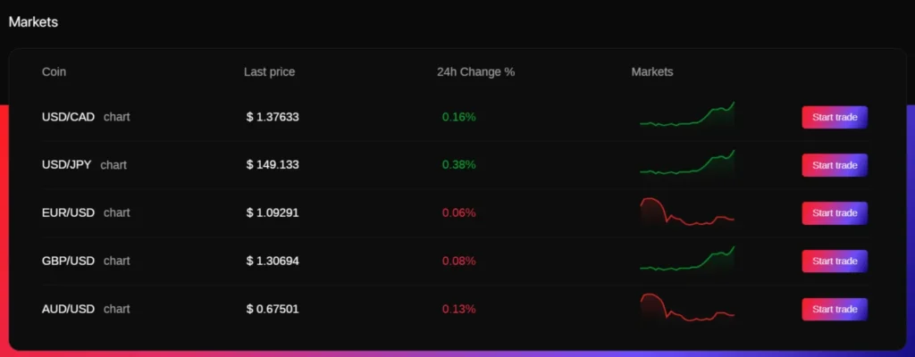Viewport: 915px width, 357px height.
Task: Select the EUR/USD red sparkline graph
Action: (687, 213)
